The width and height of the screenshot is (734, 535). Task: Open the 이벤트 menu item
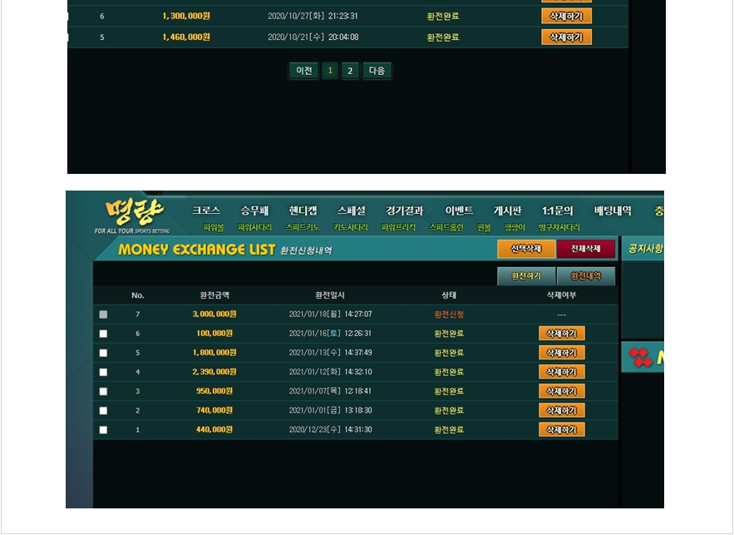pos(459,211)
